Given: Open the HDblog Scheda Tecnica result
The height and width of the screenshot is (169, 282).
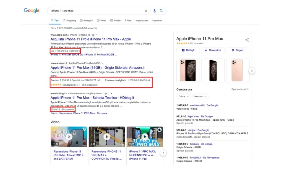Looking at the screenshot, I should click(92, 98).
